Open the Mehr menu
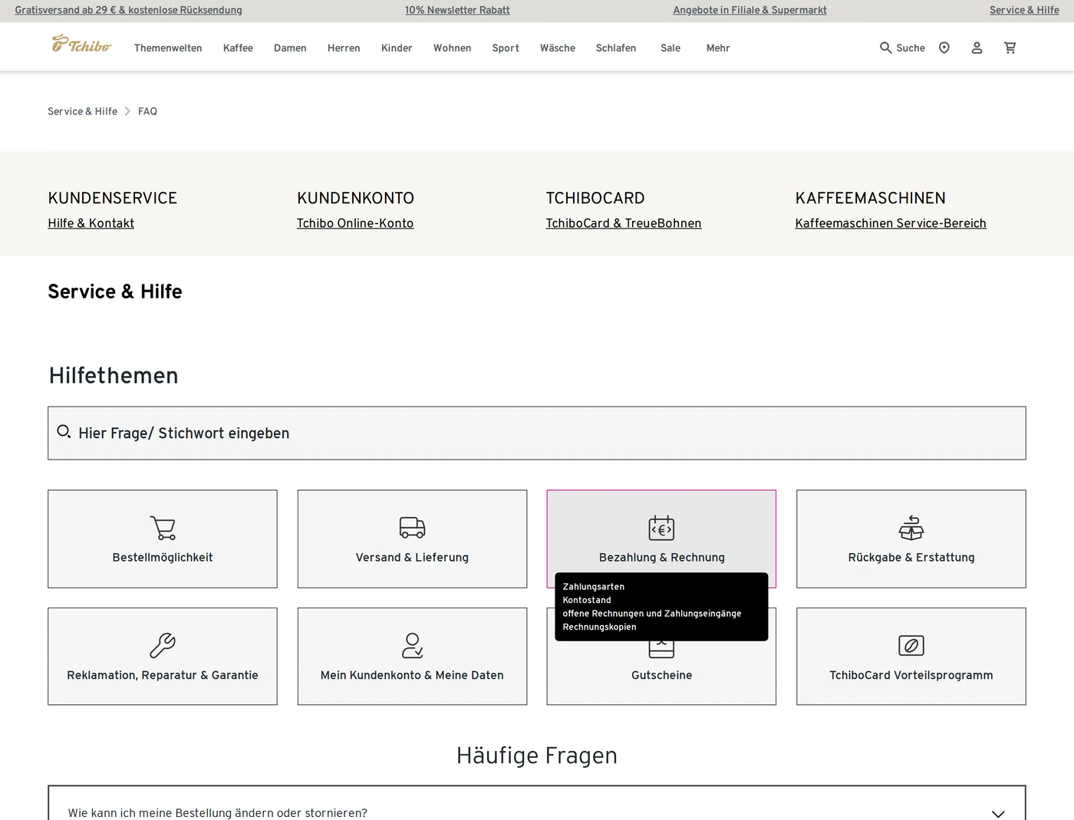Viewport: 1074px width, 820px height. point(718,48)
